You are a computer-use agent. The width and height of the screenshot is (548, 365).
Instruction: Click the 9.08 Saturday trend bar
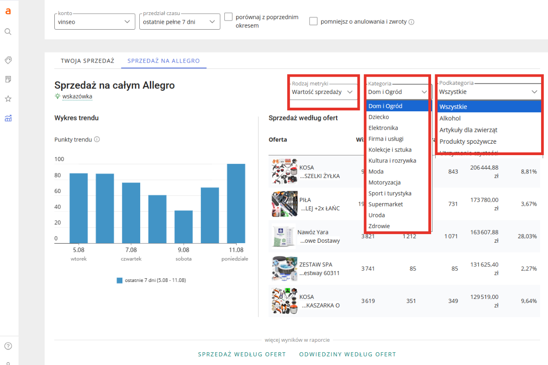(184, 226)
